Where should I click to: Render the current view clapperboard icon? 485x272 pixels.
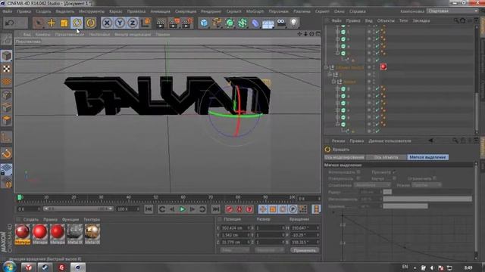[161, 23]
